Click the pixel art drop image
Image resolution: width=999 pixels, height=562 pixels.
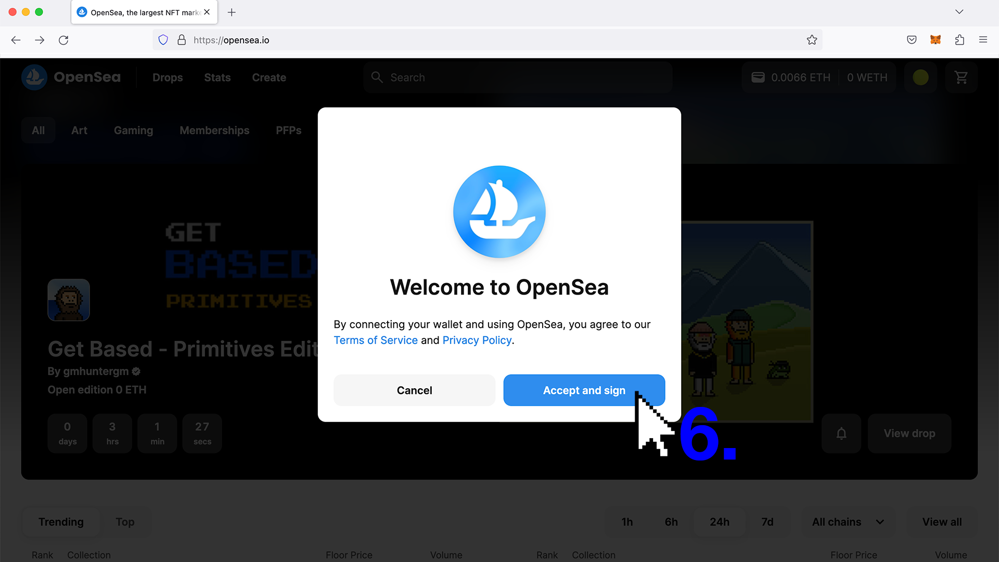(747, 322)
